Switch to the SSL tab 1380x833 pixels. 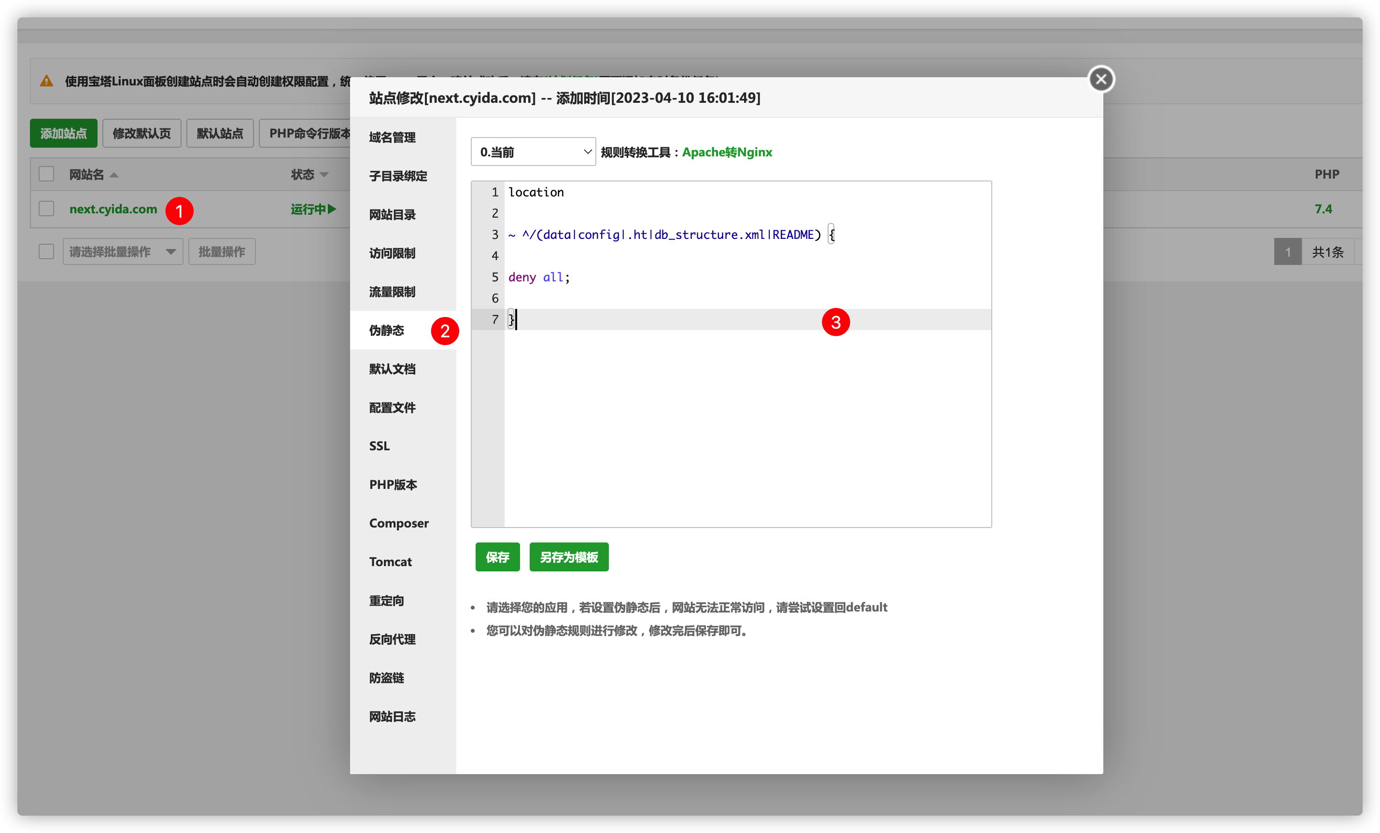tap(379, 446)
